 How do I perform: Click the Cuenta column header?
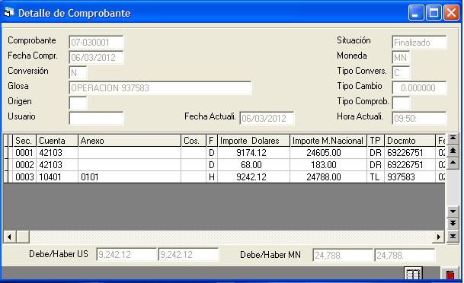(x=57, y=141)
